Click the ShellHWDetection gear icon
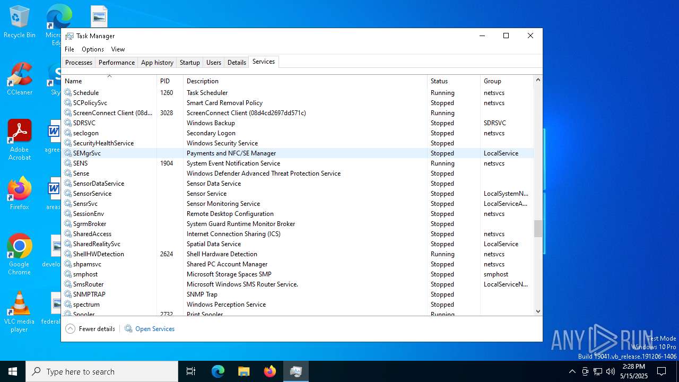 point(68,254)
